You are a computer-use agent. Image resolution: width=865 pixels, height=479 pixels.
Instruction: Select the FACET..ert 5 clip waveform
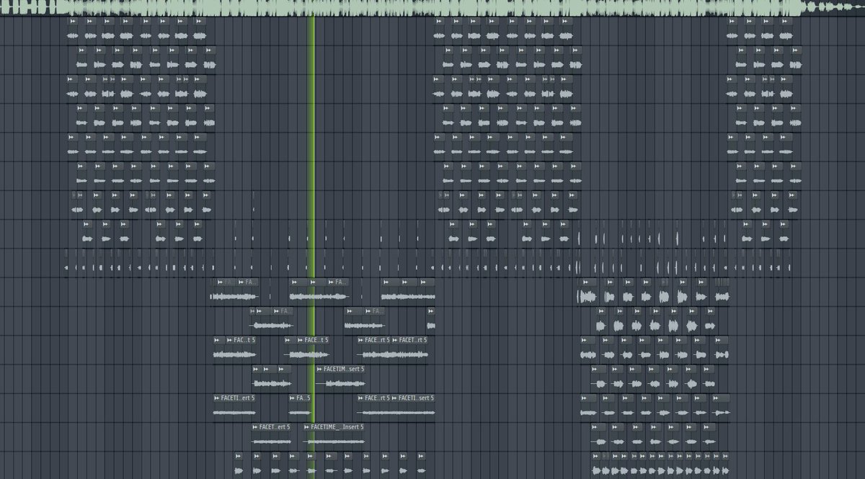pyautogui.click(x=272, y=442)
